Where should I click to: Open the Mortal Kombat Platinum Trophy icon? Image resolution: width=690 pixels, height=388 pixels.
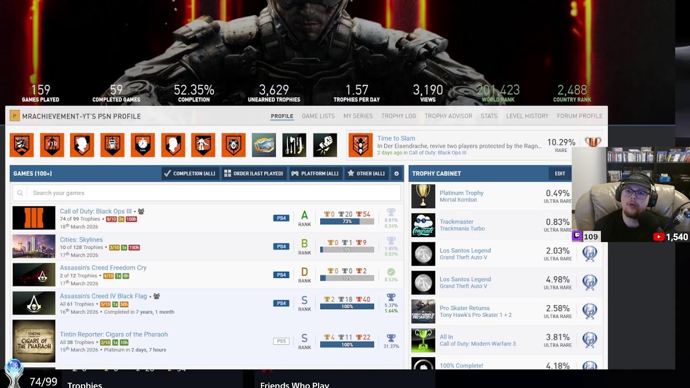point(423,196)
